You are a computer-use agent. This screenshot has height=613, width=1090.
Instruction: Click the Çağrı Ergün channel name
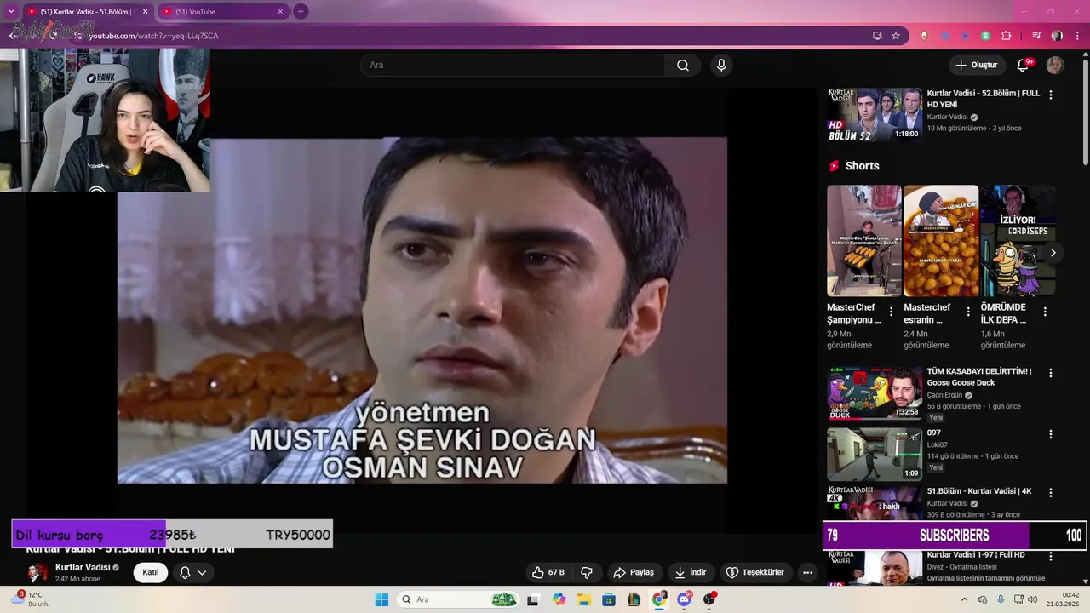(945, 395)
